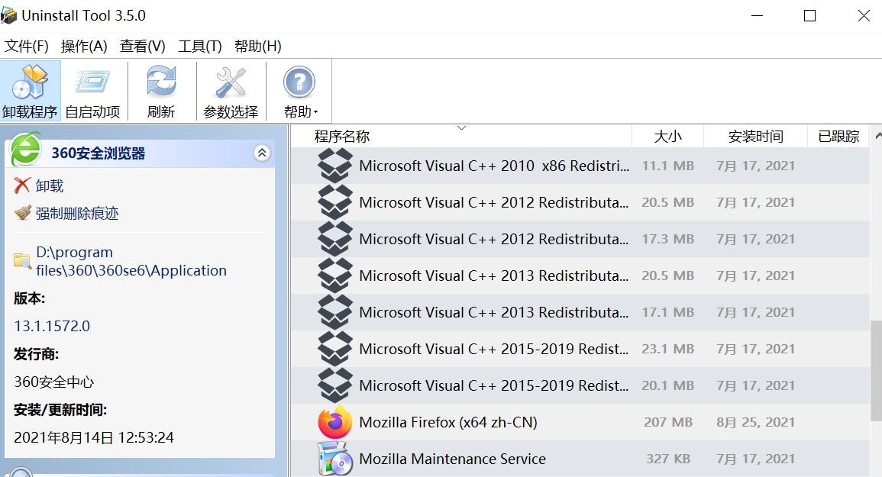Open the 自启动项 startup items tool
Viewport: 882px width, 477px height.
(92, 91)
